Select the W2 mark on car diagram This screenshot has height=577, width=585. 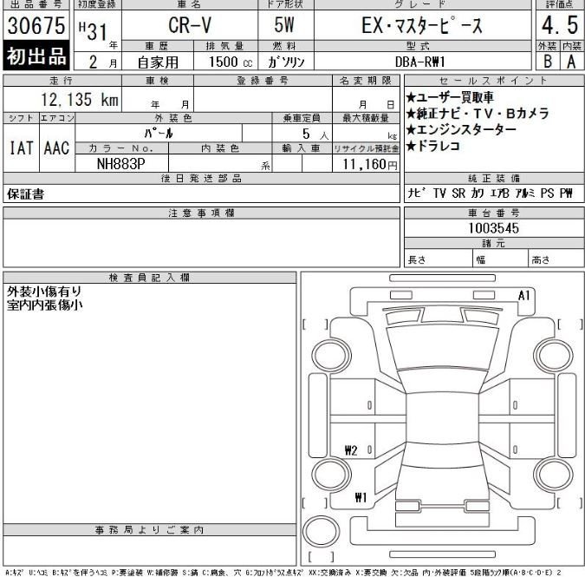[x=351, y=450]
